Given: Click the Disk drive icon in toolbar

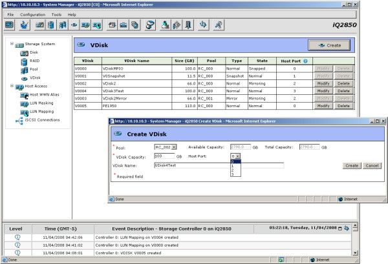Looking at the screenshot, I should pos(39,25).
